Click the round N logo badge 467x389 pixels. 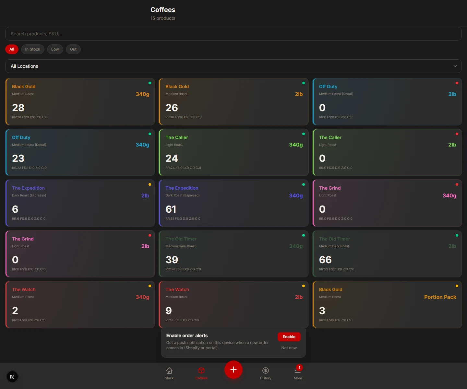coord(12,377)
